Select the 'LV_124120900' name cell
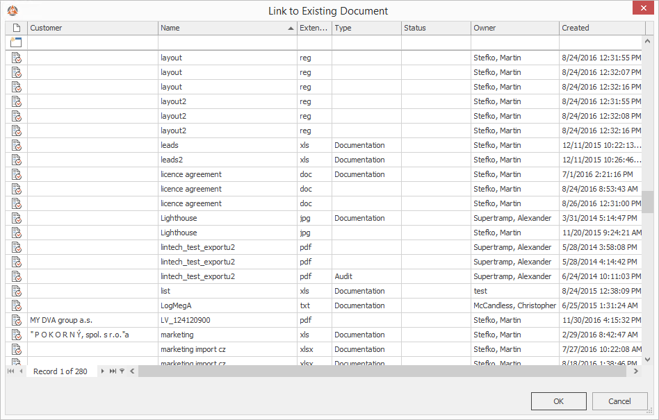The image size is (659, 420). [227, 320]
